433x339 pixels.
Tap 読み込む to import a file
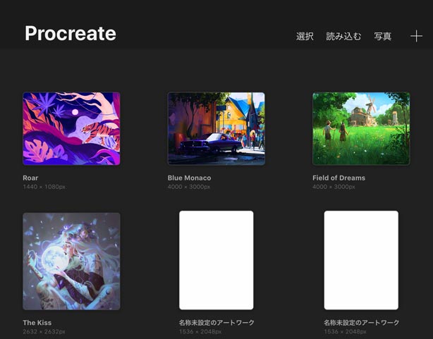click(343, 36)
